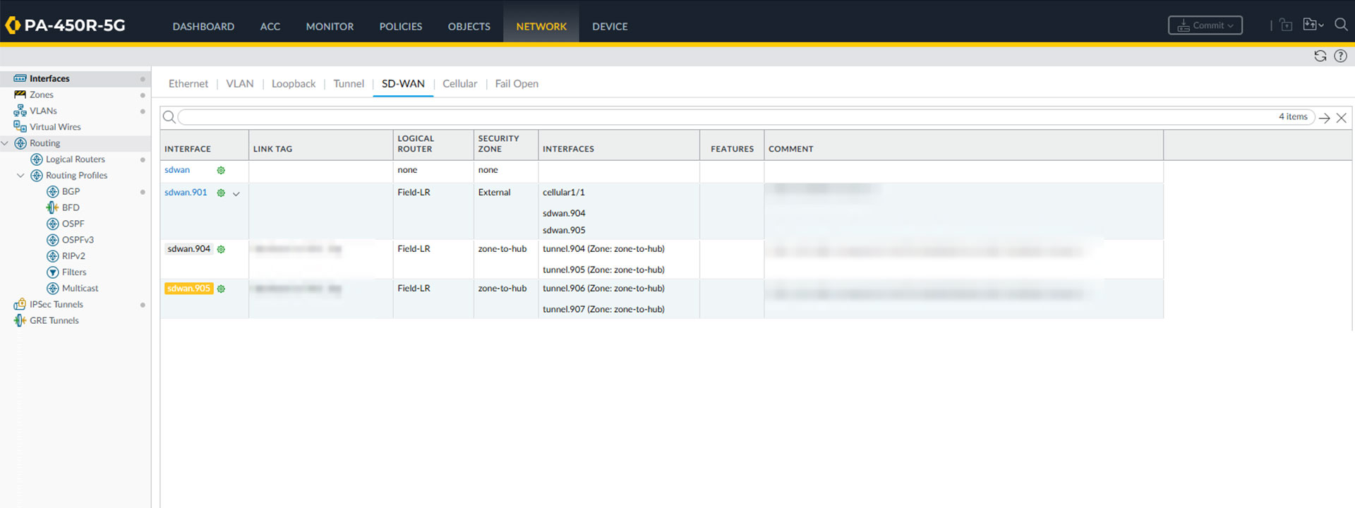This screenshot has height=508, width=1355.
Task: Click the BFD icon in Routing Profiles
Action: 52,207
